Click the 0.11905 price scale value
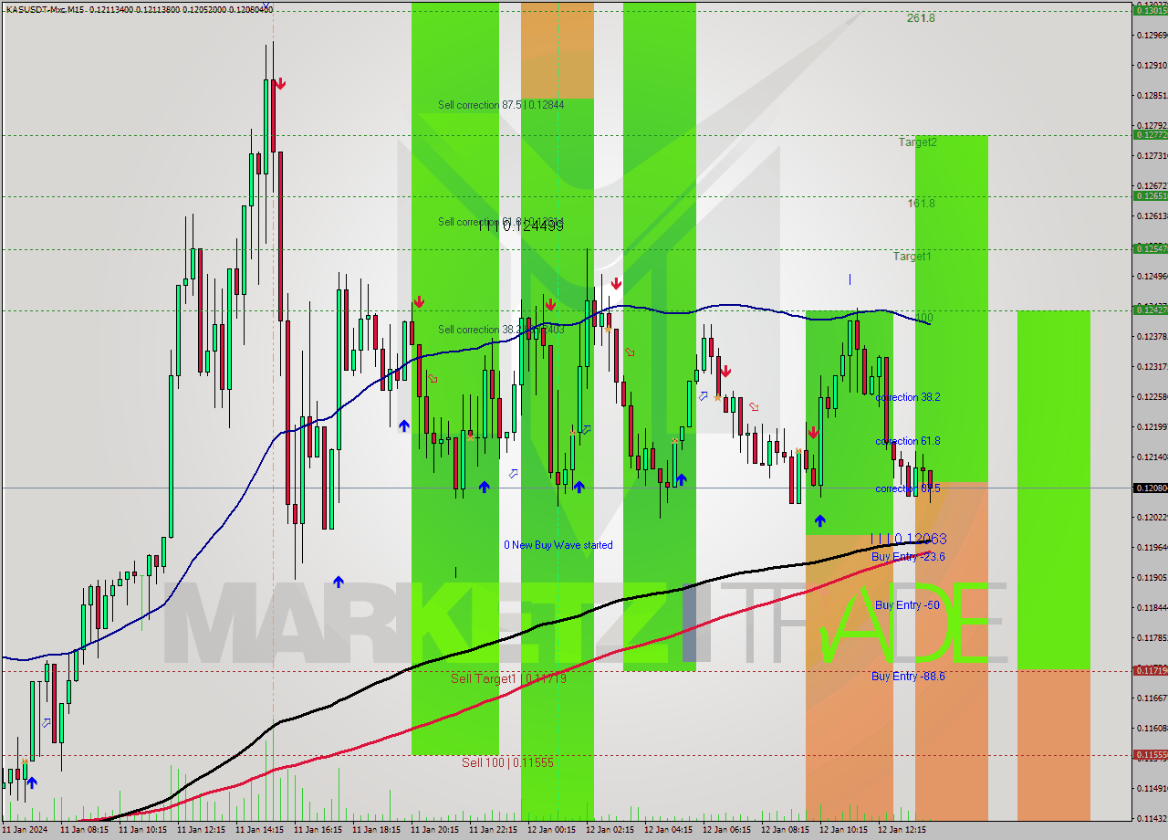 [x=1152, y=578]
